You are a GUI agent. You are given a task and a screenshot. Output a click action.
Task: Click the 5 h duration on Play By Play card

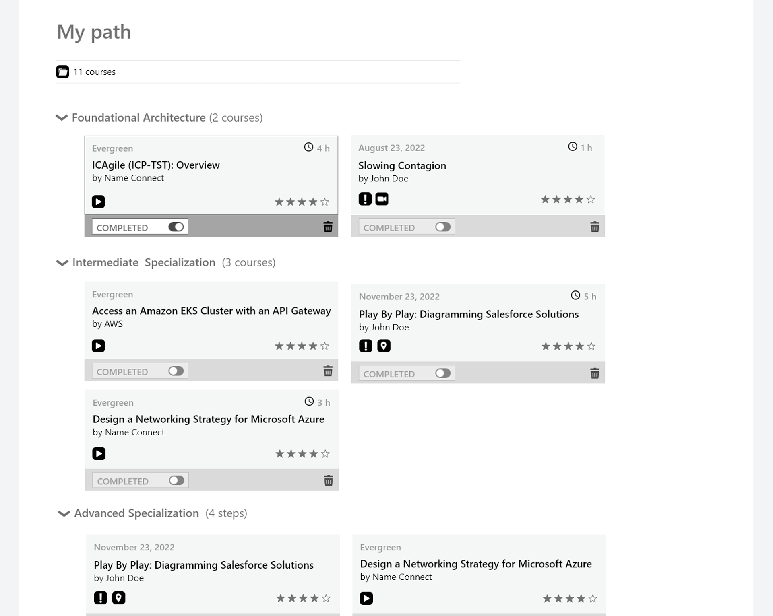pos(584,296)
